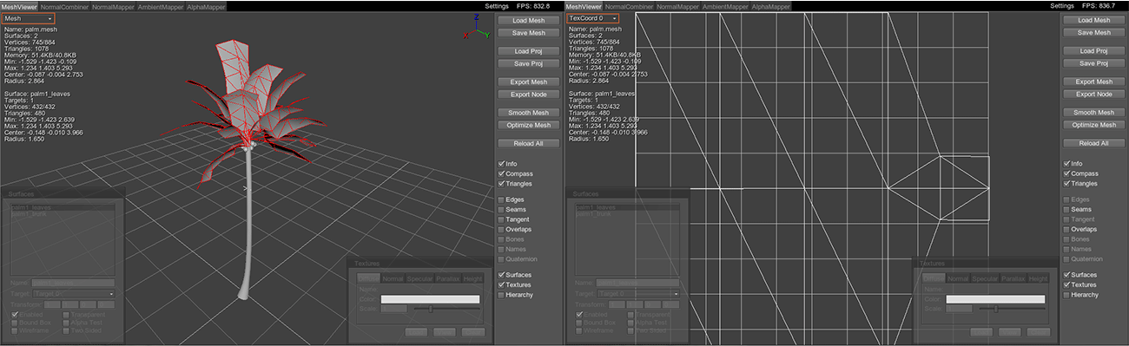Open Settings in the left window header
The height and width of the screenshot is (346, 1129).
pos(496,5)
